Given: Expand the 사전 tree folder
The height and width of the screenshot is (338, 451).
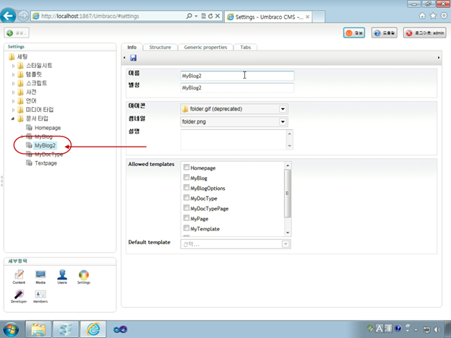Looking at the screenshot, I should 13,92.
